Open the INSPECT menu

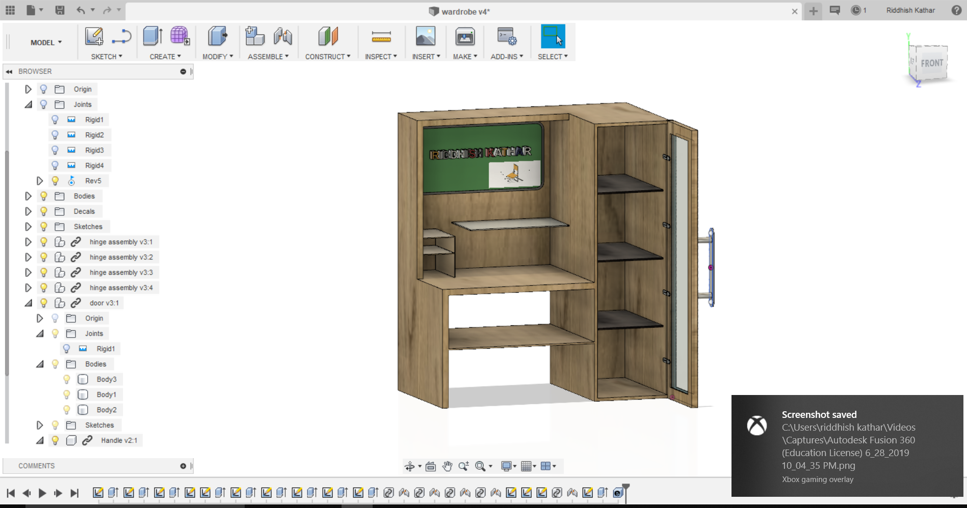coord(381,57)
